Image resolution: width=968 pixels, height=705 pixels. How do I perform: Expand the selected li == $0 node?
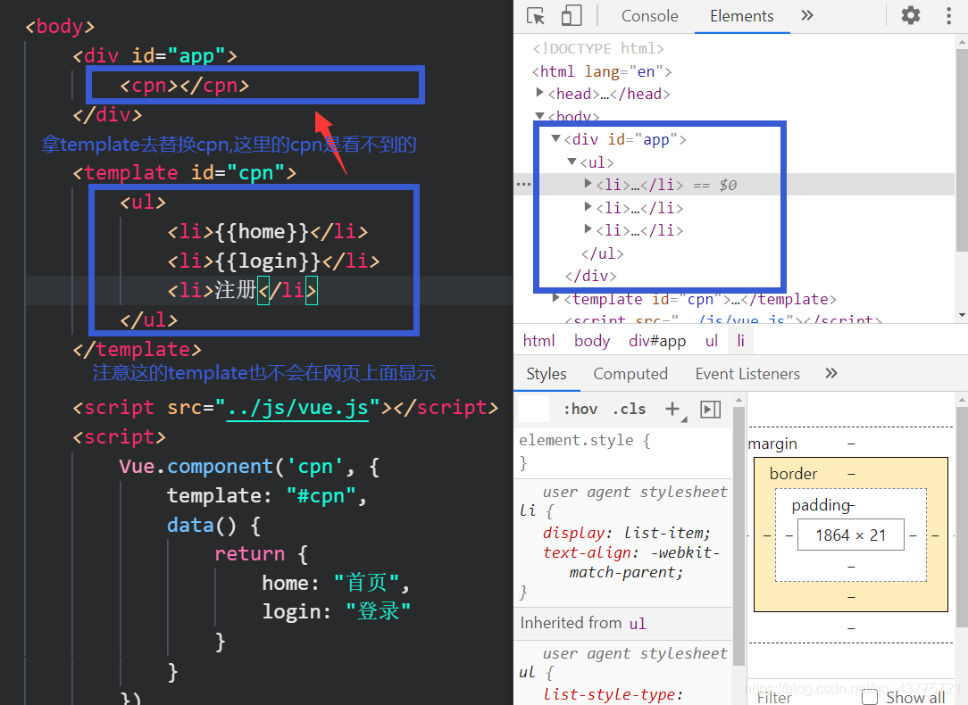[x=588, y=184]
